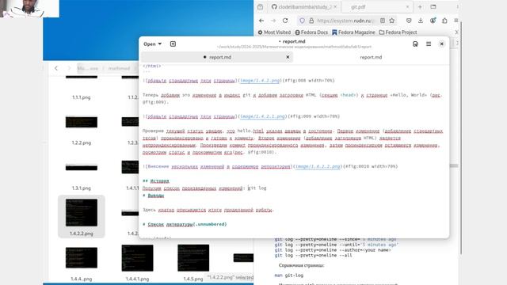Select the 1.4.4.1.png thumbnail
The height and width of the screenshot is (285, 507).
point(137,258)
